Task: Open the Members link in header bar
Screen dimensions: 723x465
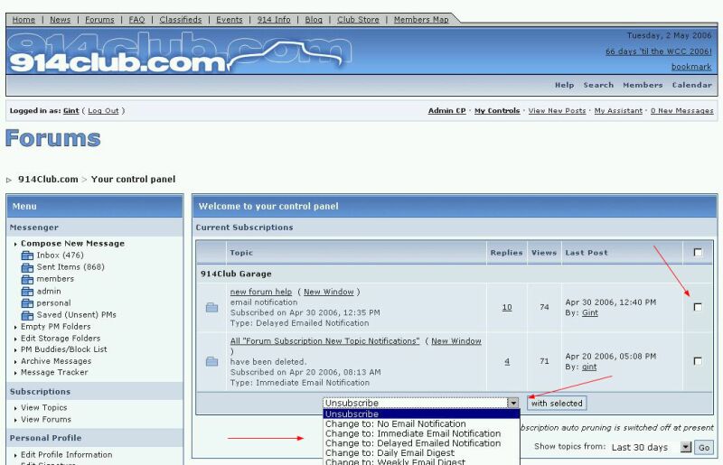Action: pos(643,85)
